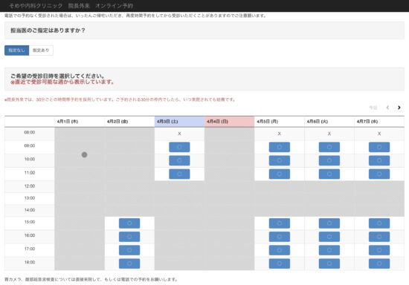The image size is (409, 285).
Task: Click unavailable X at 08:00 April 5
Action: (280, 134)
